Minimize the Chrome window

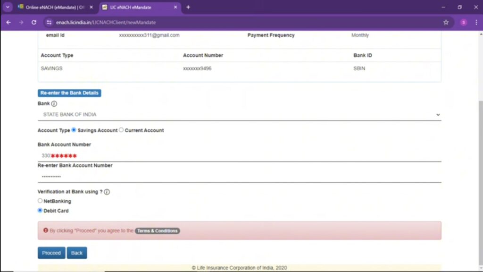pyautogui.click(x=443, y=7)
